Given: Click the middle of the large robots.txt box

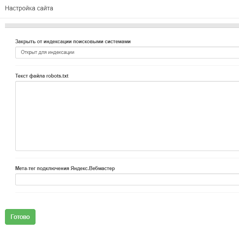Looking at the screenshot, I should (127, 116).
